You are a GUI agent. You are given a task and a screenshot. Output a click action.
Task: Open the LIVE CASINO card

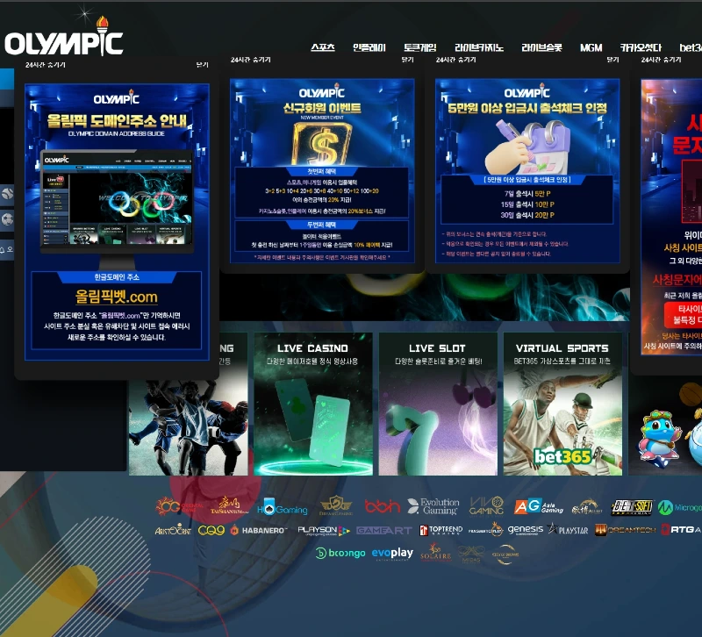(313, 404)
